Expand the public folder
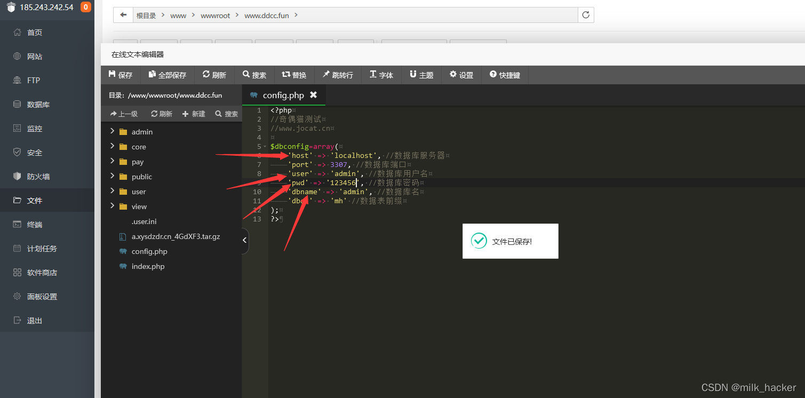 pyautogui.click(x=112, y=176)
